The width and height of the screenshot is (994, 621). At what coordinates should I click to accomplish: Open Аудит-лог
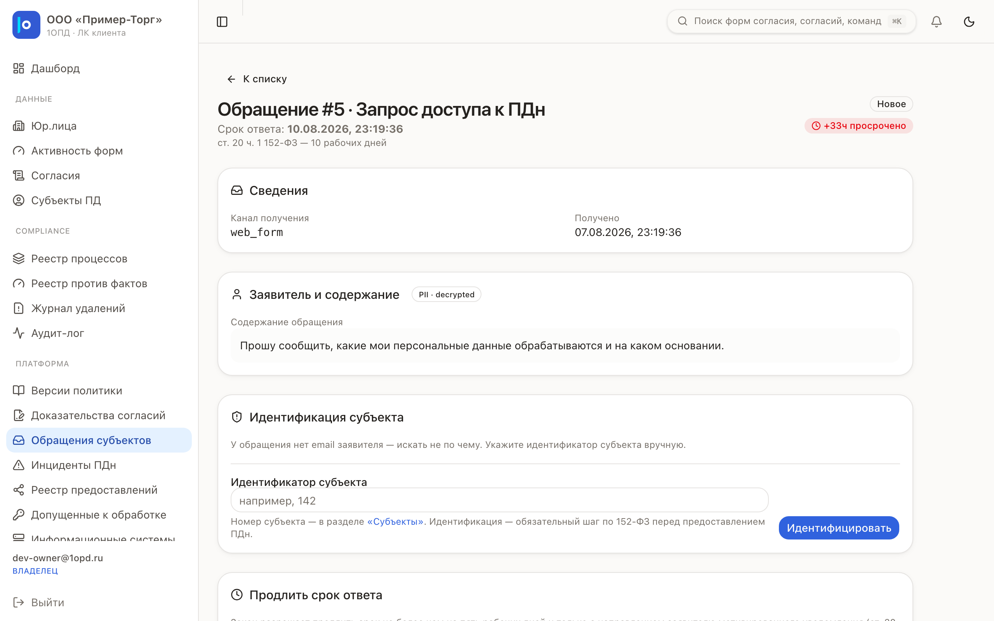click(x=99, y=333)
